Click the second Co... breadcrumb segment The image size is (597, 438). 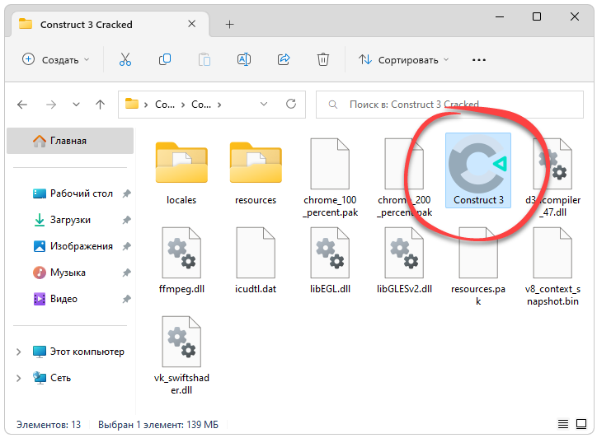coord(201,105)
